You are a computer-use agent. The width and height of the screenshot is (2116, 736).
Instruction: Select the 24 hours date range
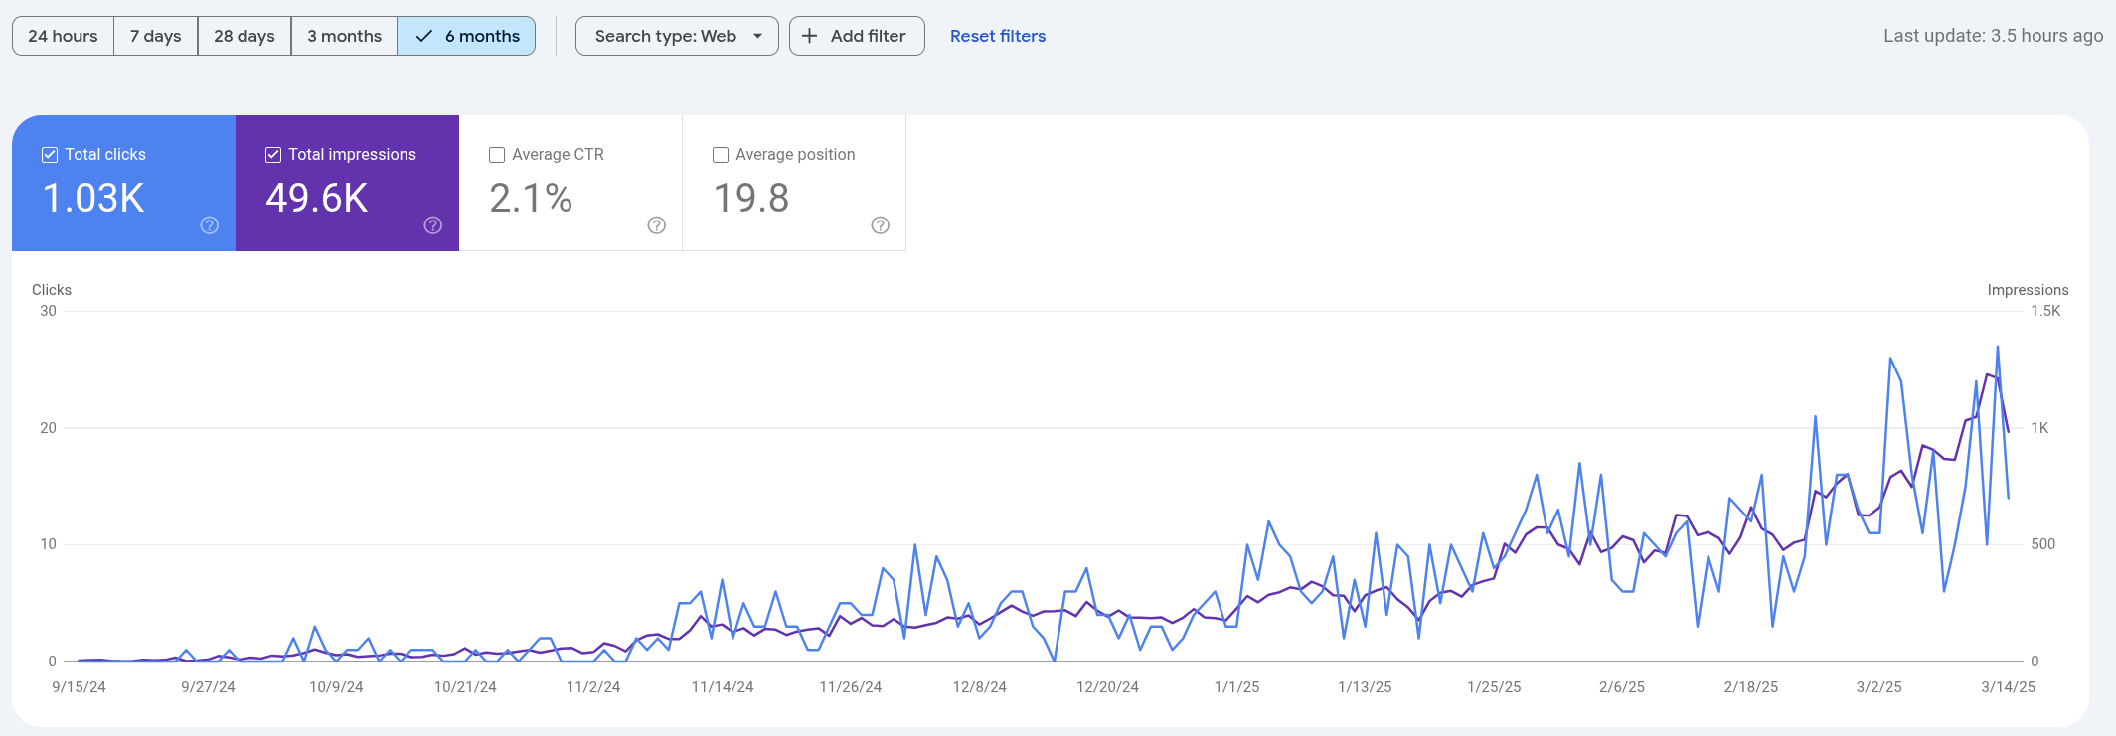click(x=63, y=36)
